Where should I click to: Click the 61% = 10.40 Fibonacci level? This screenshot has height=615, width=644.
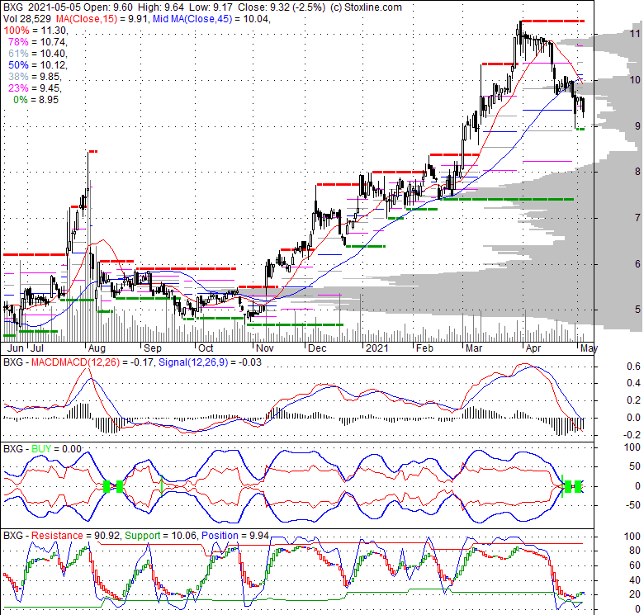(38, 54)
